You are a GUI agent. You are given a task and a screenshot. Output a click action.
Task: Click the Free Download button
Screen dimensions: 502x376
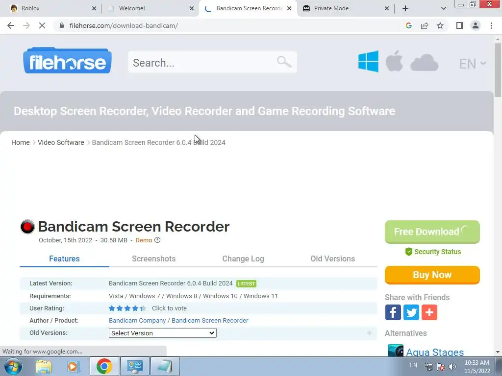coord(432,232)
